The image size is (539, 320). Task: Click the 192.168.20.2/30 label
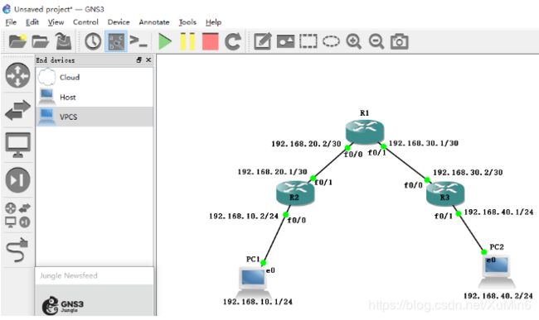tap(306, 144)
